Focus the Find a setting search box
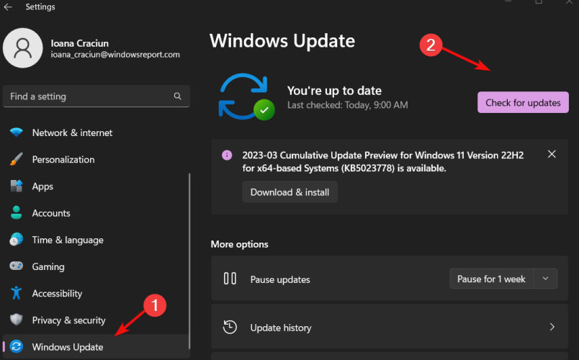579x360 pixels. 96,96
